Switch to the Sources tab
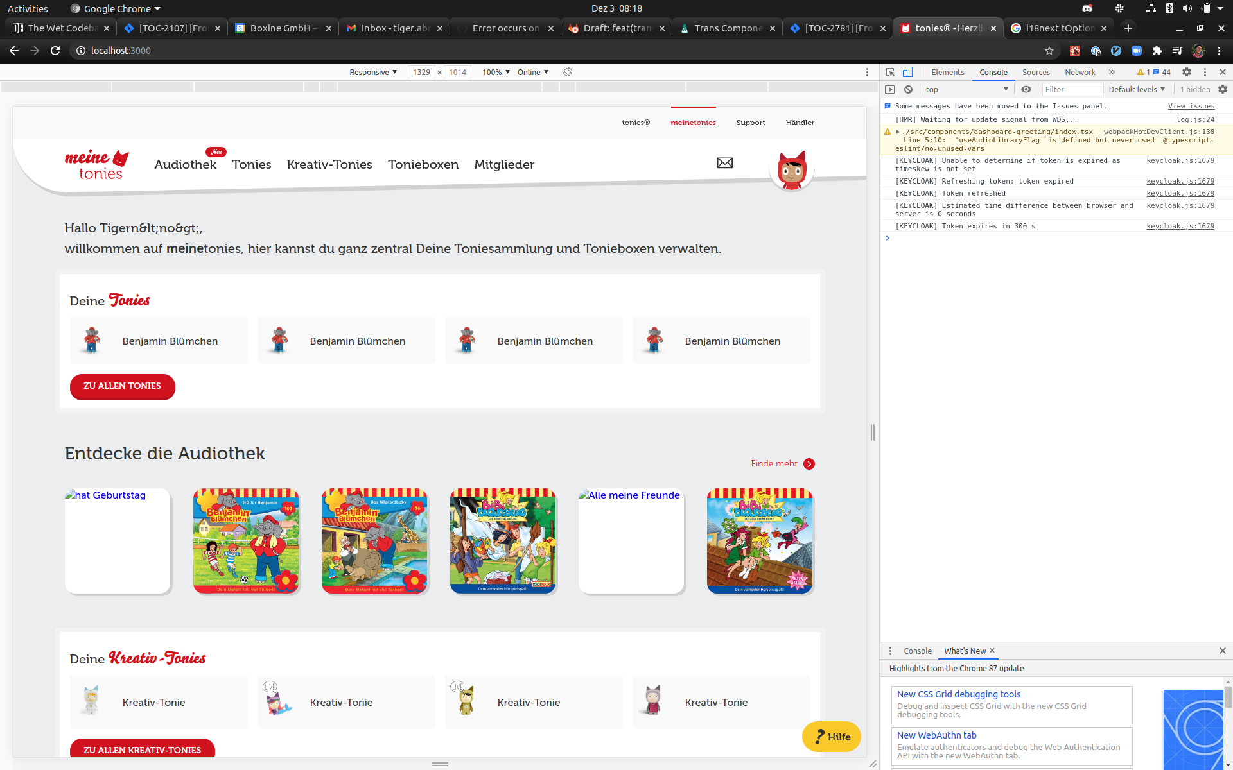The image size is (1233, 770). pos(1036,72)
